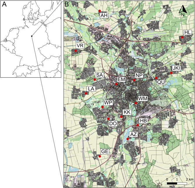Select the NP label box

[x=139, y=76]
